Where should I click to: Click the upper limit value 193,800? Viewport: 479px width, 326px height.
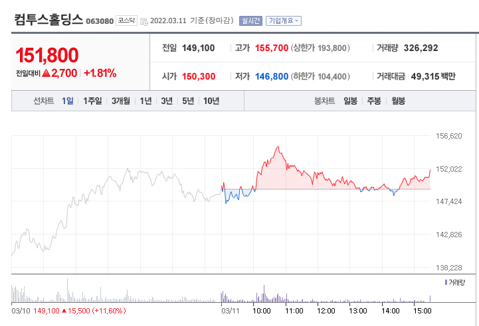tap(332, 48)
